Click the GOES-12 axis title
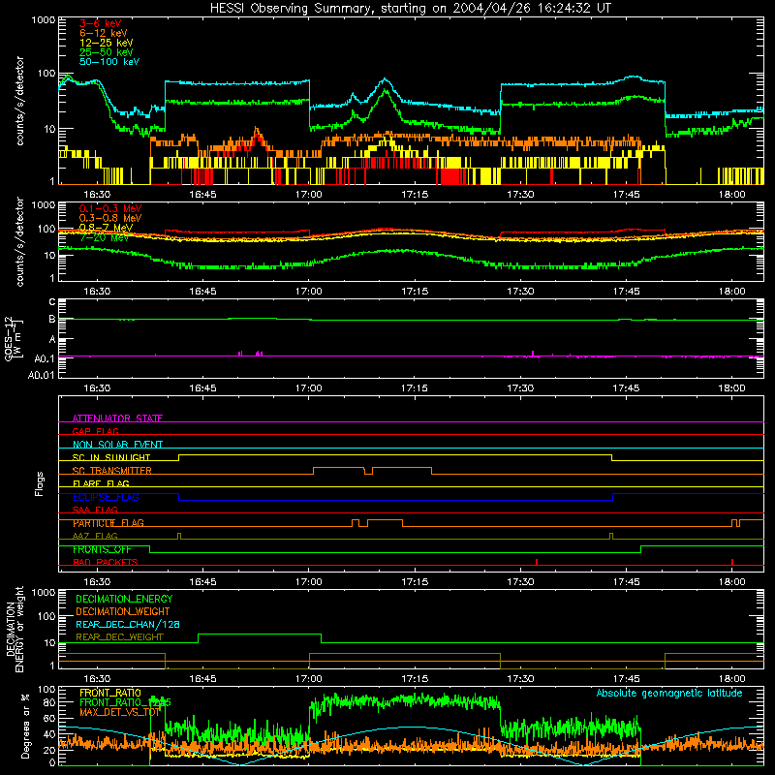The width and height of the screenshot is (775, 775). (x=14, y=338)
